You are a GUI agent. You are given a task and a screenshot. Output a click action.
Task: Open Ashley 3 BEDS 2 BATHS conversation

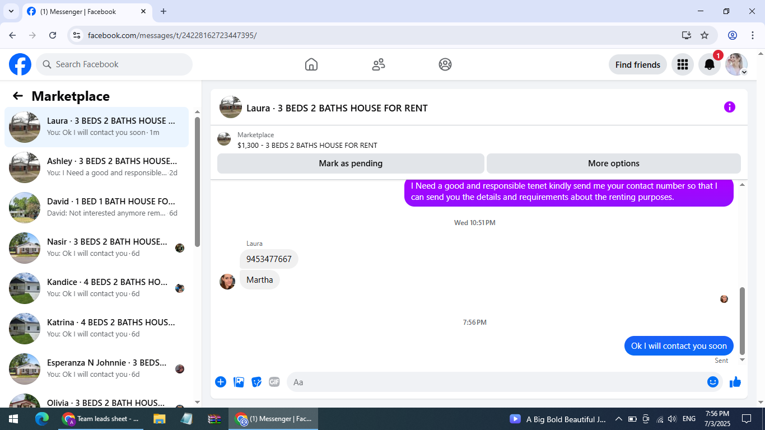click(x=97, y=167)
